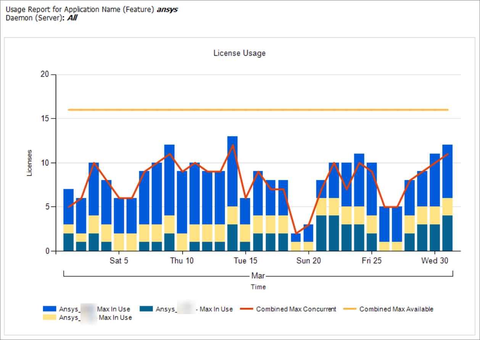The width and height of the screenshot is (480, 340).
Task: Click the Fri 25 axis label
Action: tap(371, 261)
